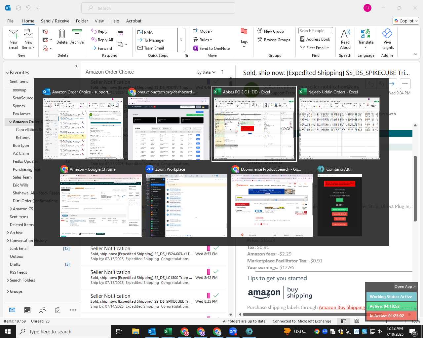Click the Viva Insights icon
The width and height of the screenshot is (423, 338).
click(387, 39)
